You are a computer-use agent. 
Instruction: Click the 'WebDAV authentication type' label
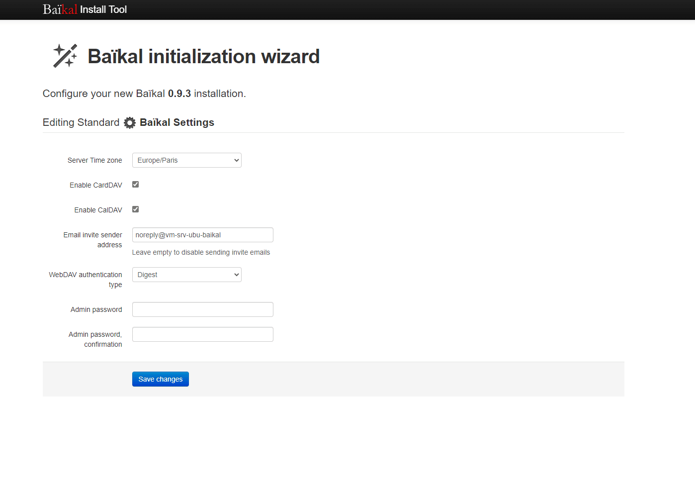pos(86,280)
